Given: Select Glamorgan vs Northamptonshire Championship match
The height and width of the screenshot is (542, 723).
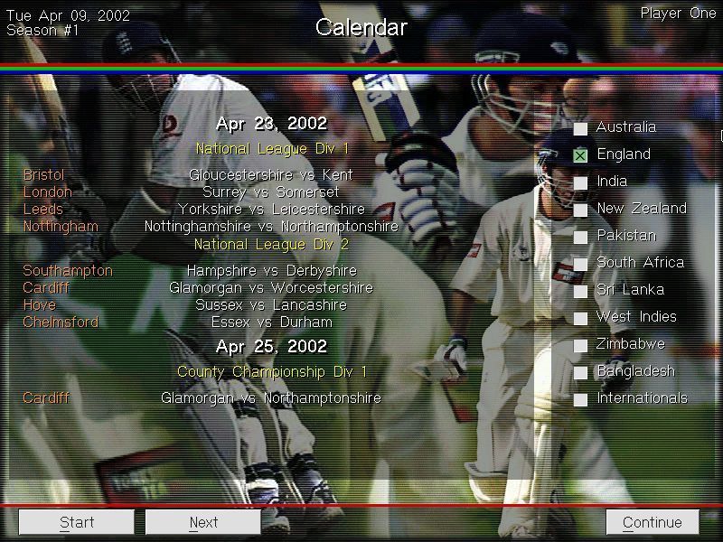Looking at the screenshot, I should [x=271, y=398].
